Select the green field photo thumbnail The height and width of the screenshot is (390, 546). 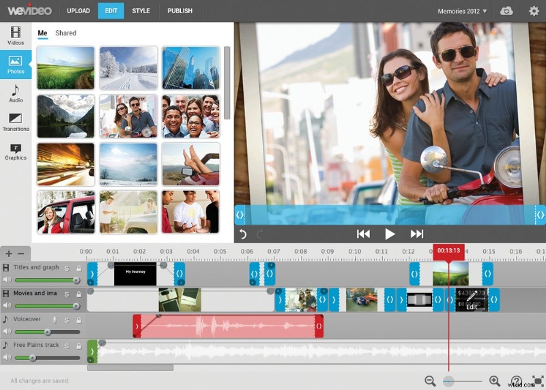[66, 68]
